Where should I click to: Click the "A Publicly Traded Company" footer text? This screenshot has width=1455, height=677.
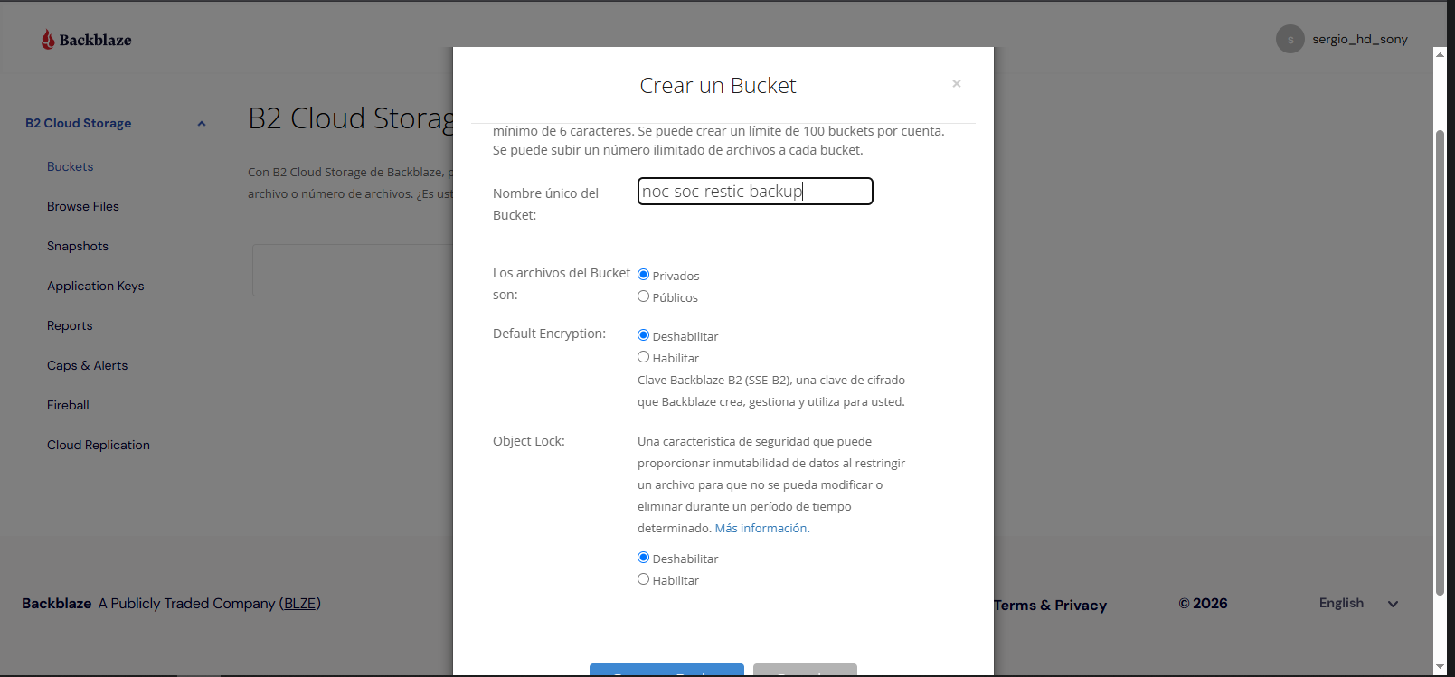186,604
